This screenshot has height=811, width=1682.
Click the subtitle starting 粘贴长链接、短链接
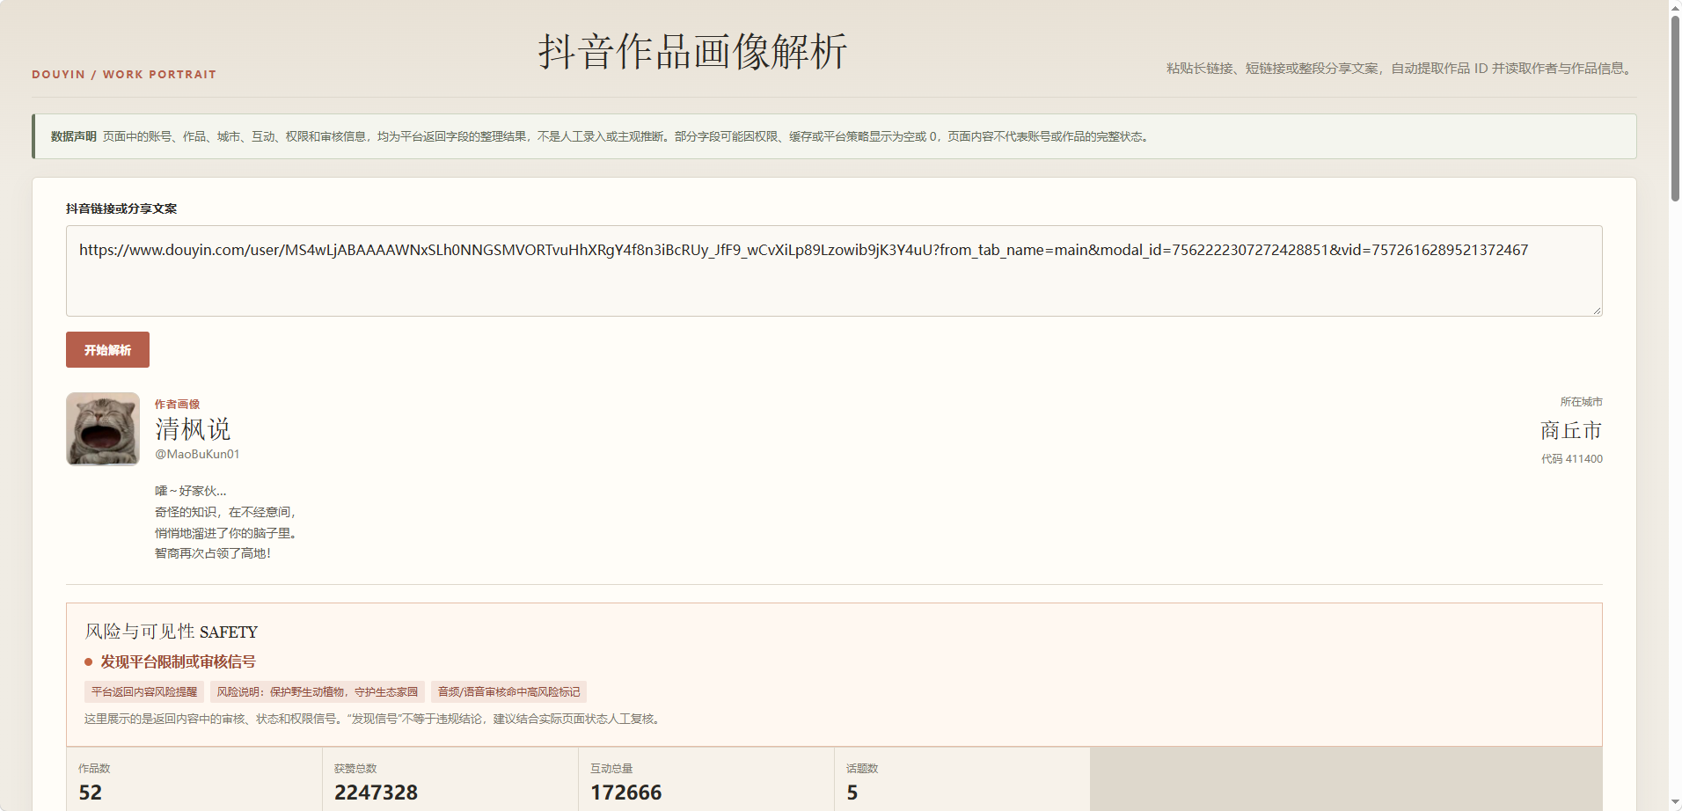[x=1401, y=69]
